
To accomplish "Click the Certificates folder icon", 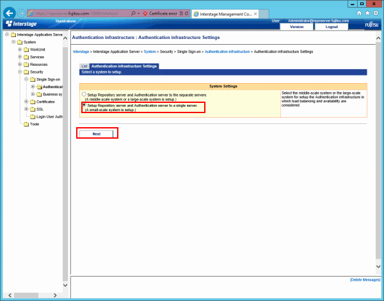I will [33, 102].
